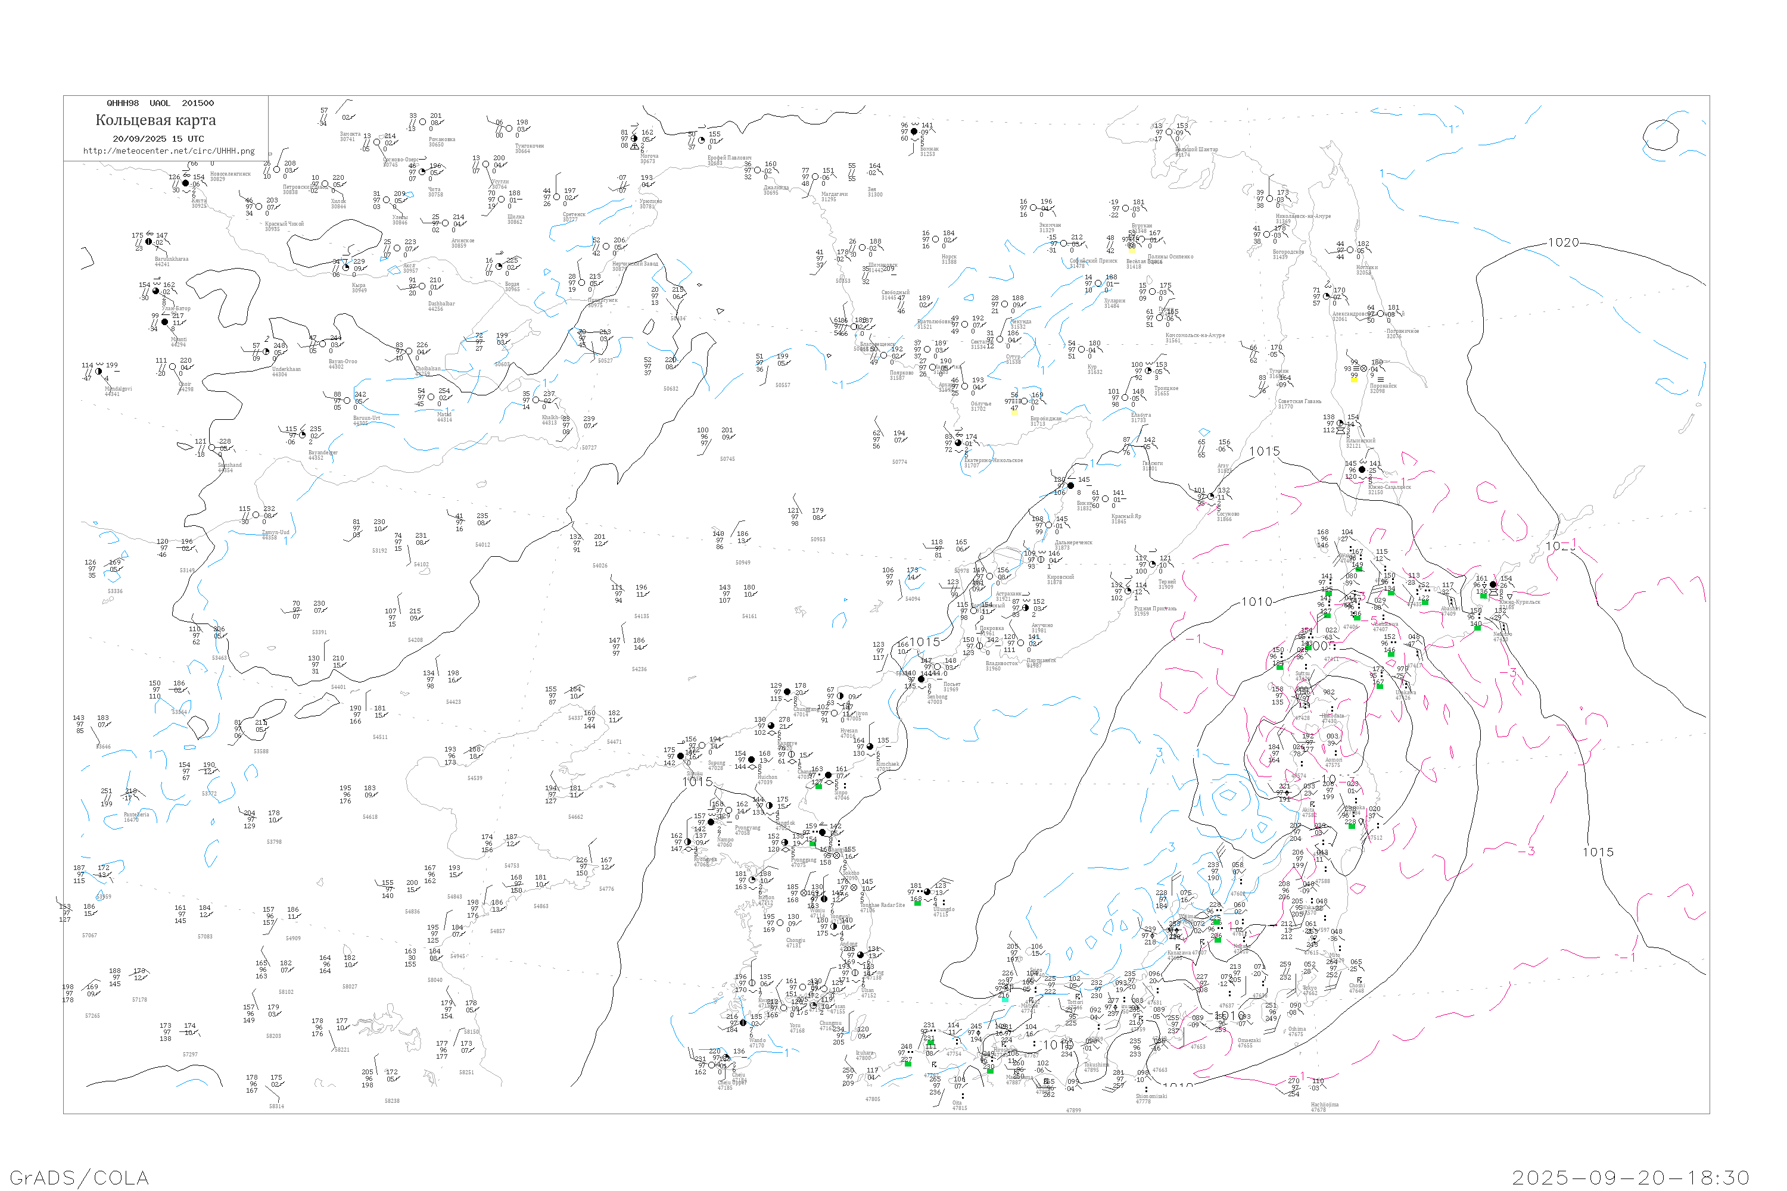Click the Ильинский station circle marker
The image size is (1787, 1191).
pyautogui.click(x=1340, y=423)
